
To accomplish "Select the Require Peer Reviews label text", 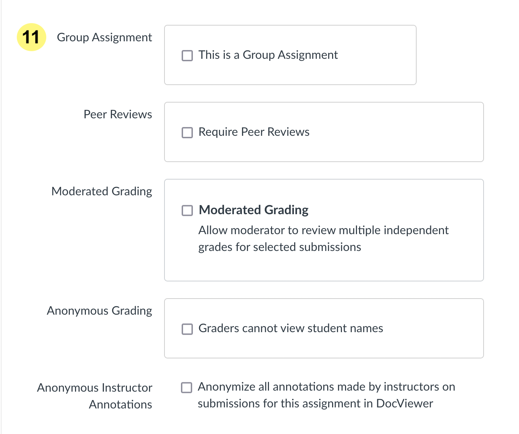I will 254,132.
